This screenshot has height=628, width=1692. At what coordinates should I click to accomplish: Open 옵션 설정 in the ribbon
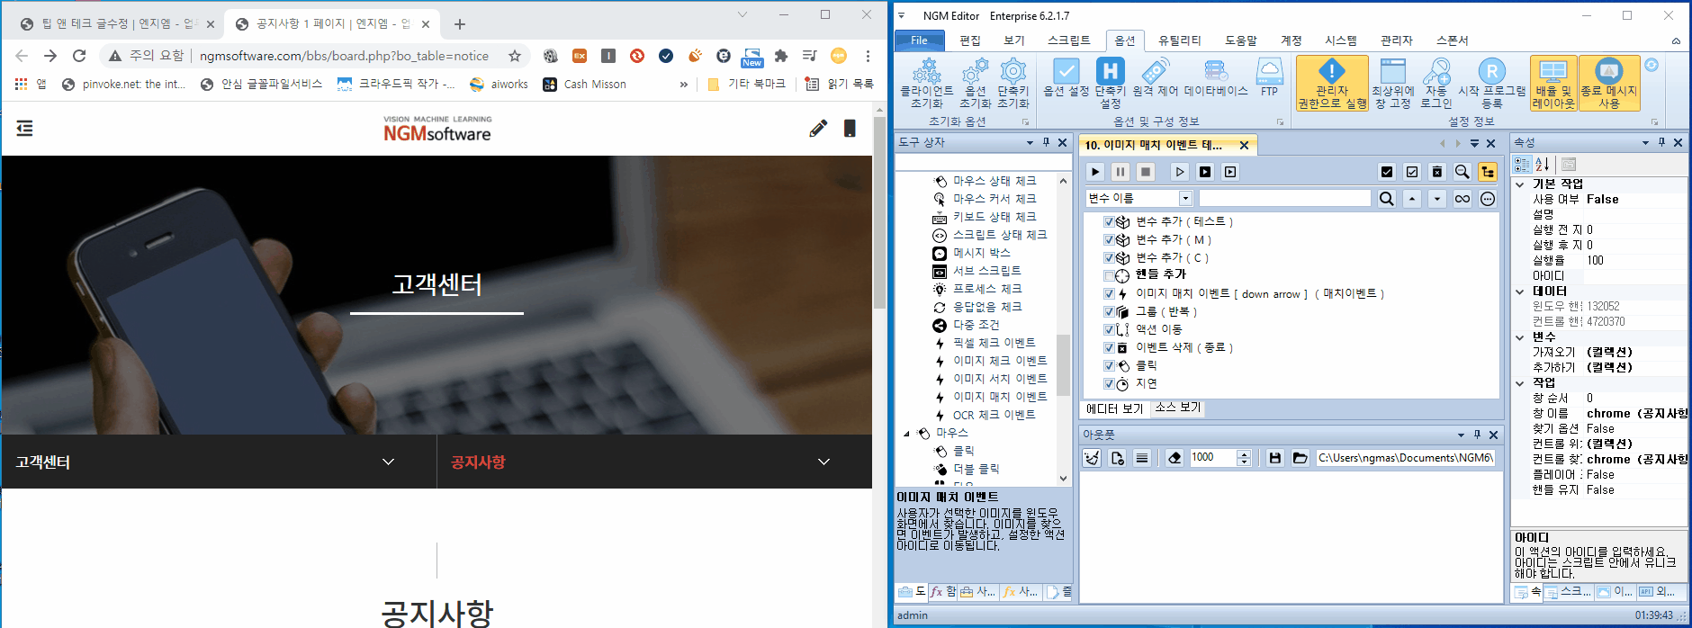click(x=1066, y=77)
